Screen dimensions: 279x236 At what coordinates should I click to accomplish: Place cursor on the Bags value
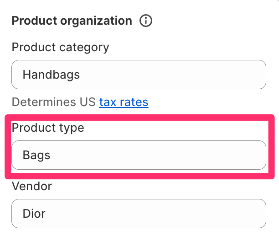coord(36,155)
